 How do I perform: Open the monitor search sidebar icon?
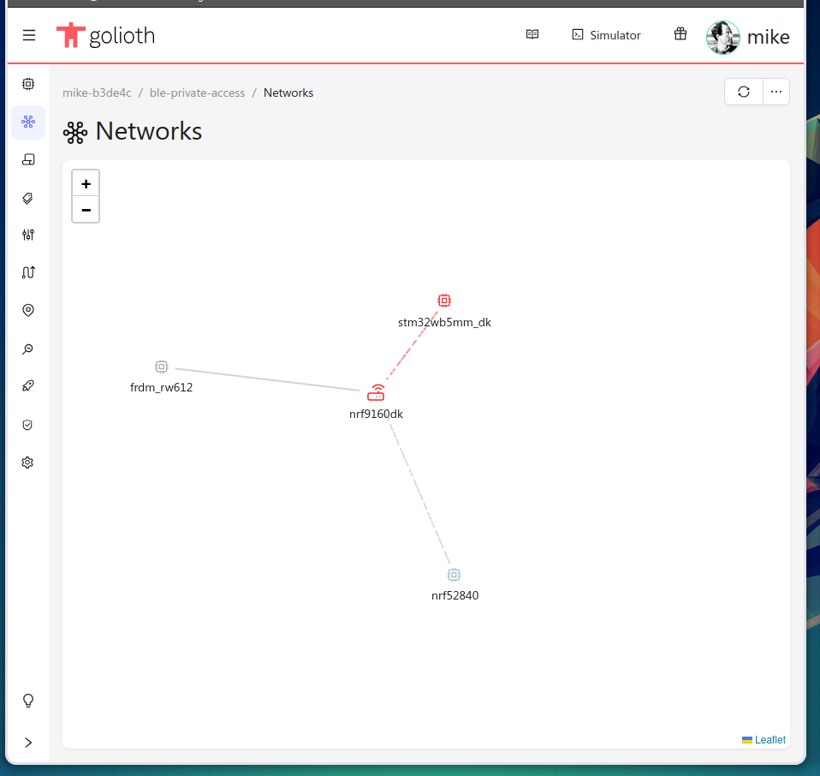28,349
